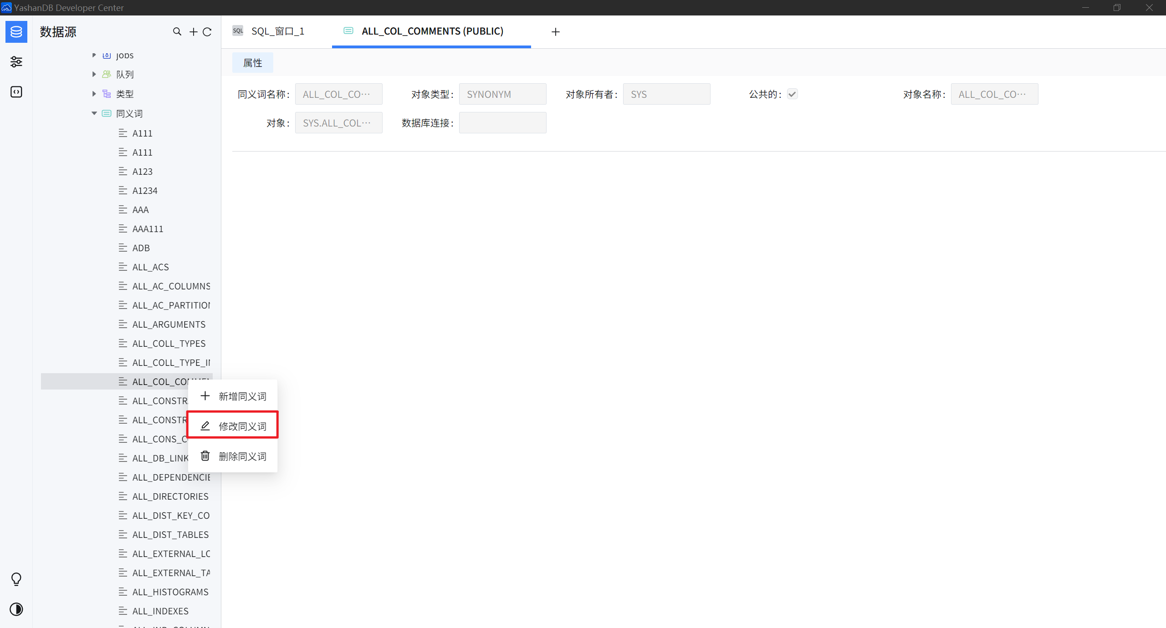Expand the 队列 tree node

point(94,74)
